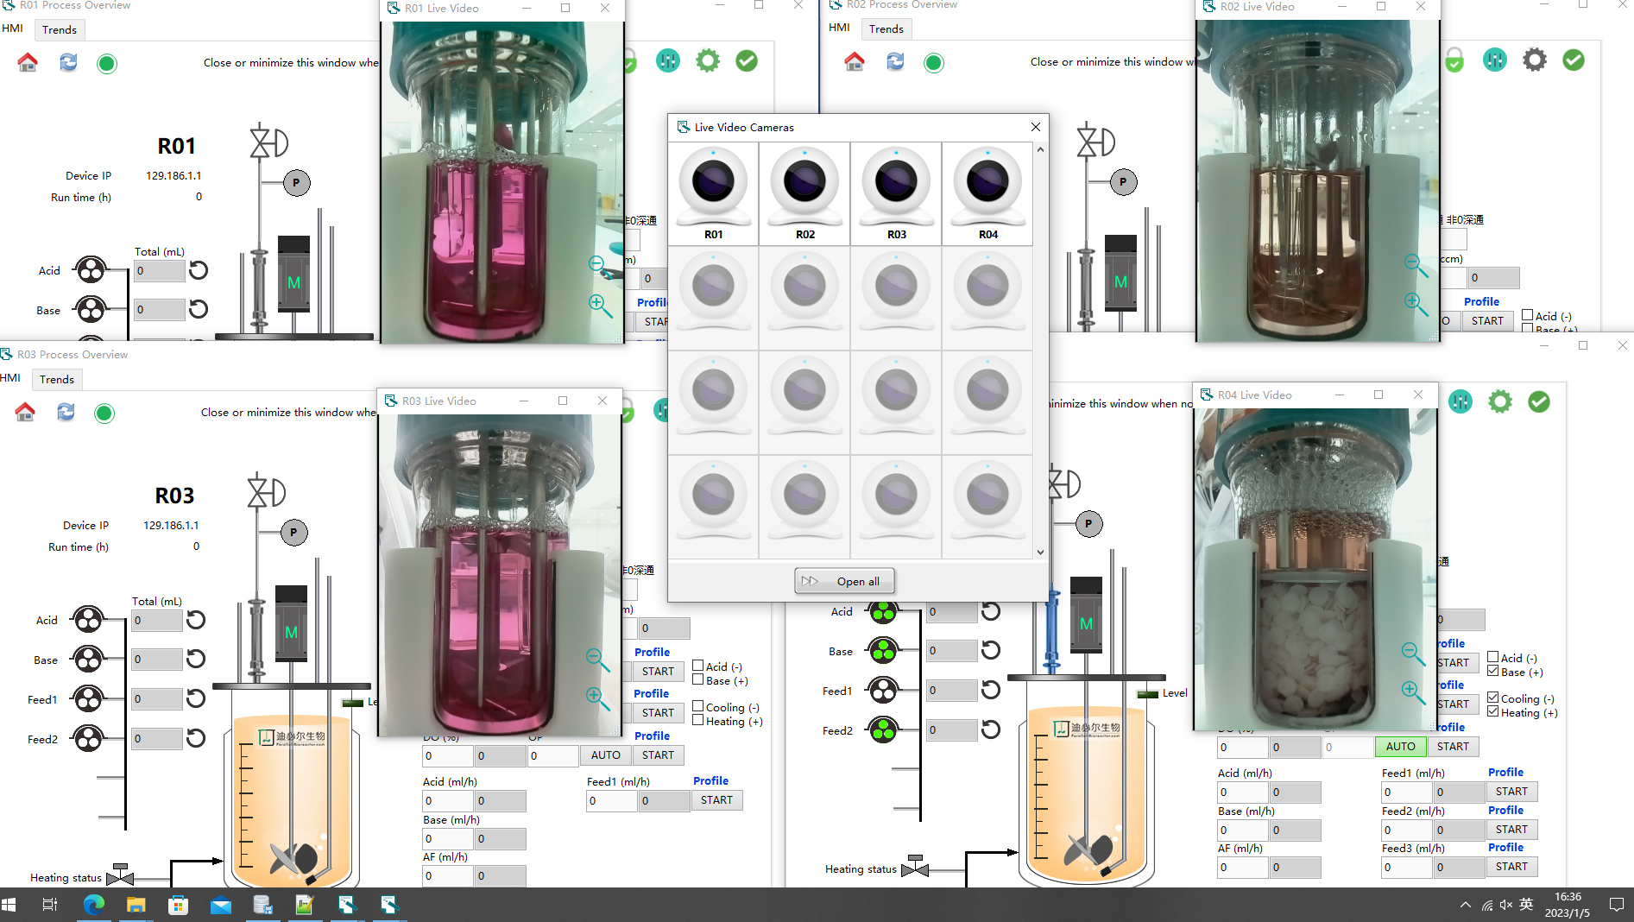The image size is (1634, 922).
Task: Uncheck Heating (+) in R04 window
Action: [1492, 711]
